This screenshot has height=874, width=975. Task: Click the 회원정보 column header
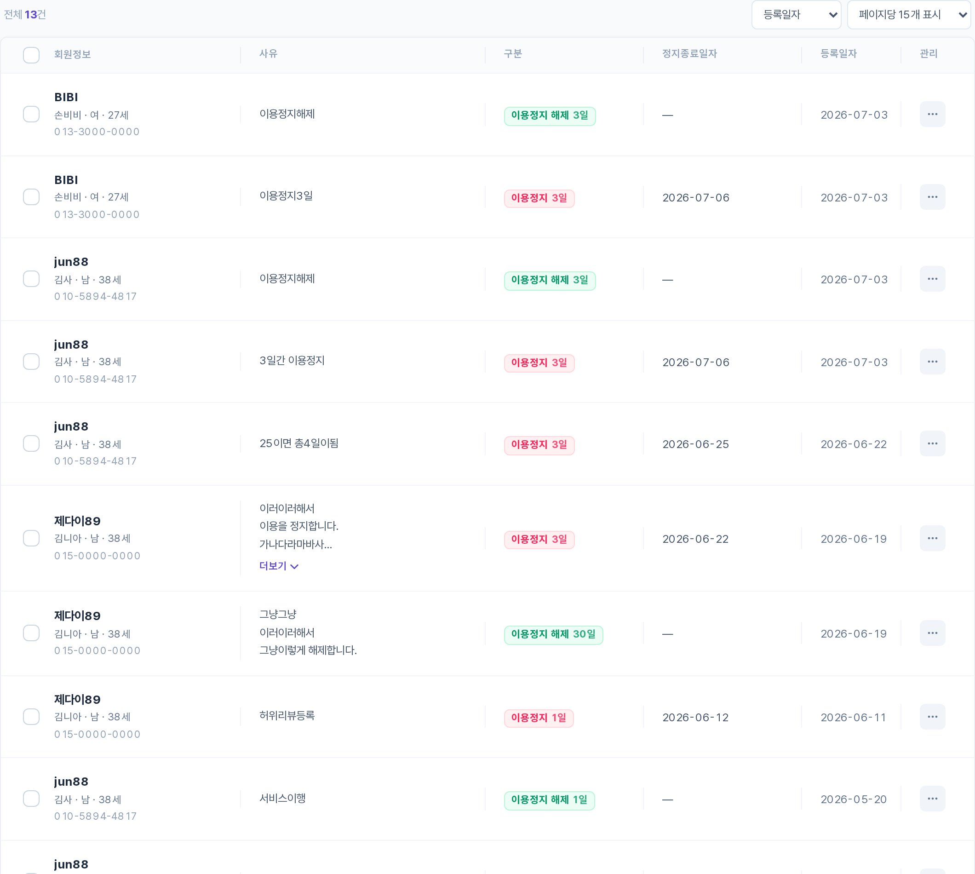click(73, 54)
